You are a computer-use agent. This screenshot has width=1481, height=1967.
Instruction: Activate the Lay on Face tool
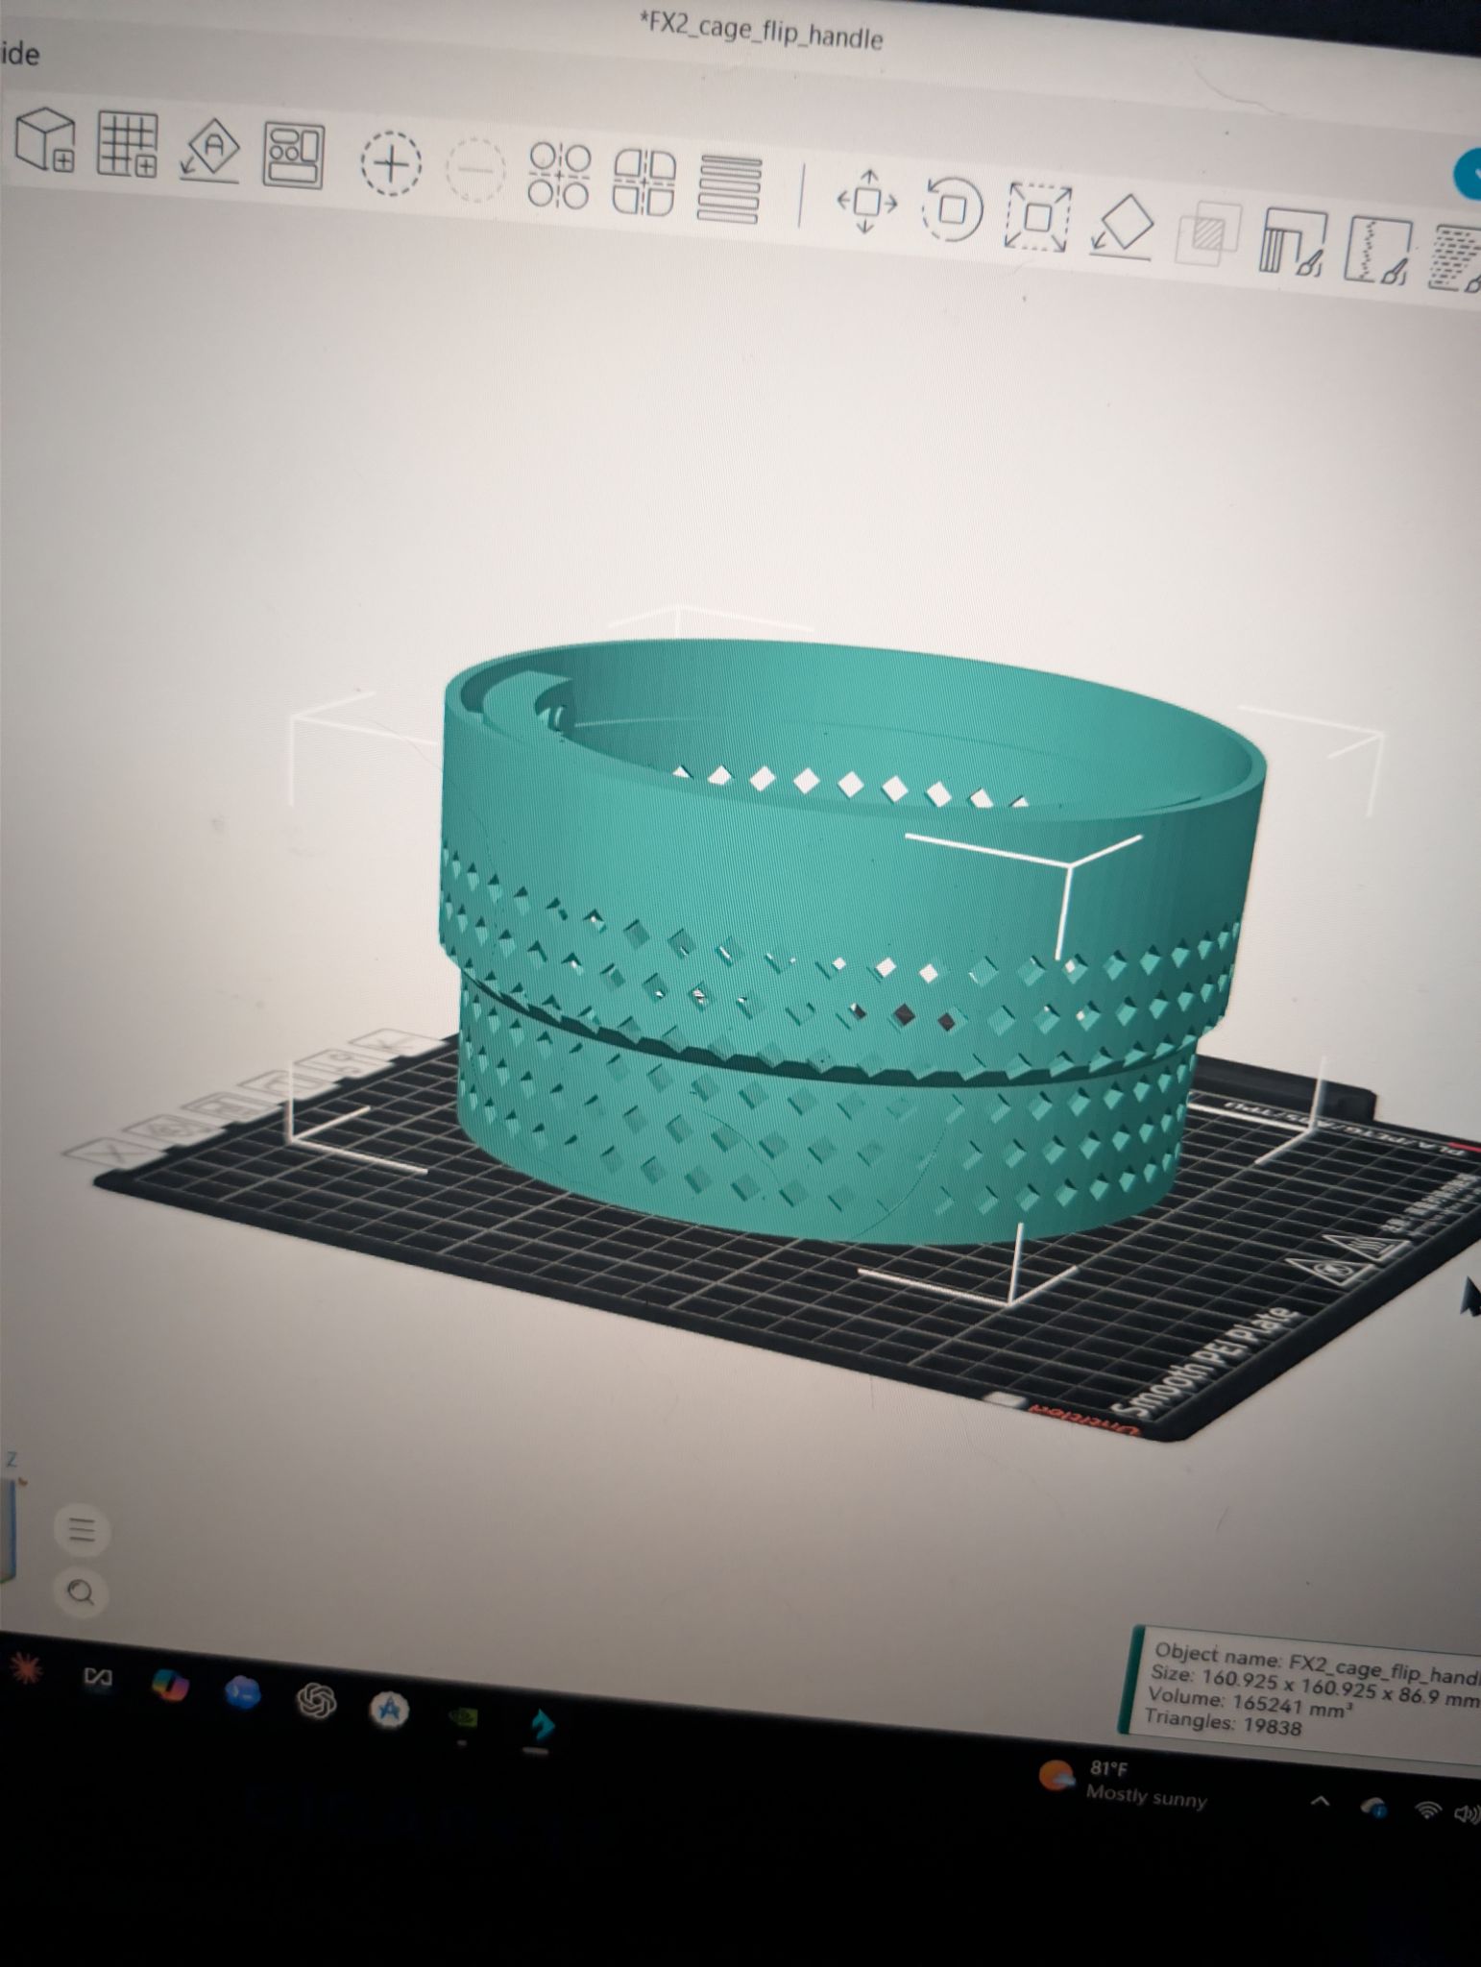point(1123,227)
